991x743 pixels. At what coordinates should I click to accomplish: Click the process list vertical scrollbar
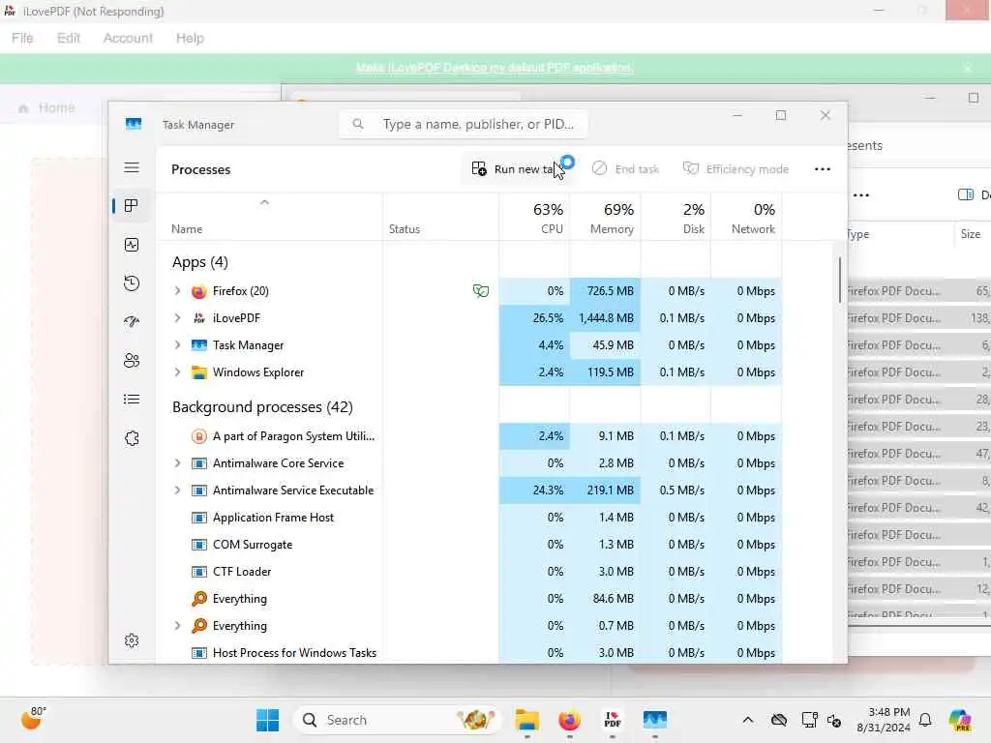click(x=839, y=280)
